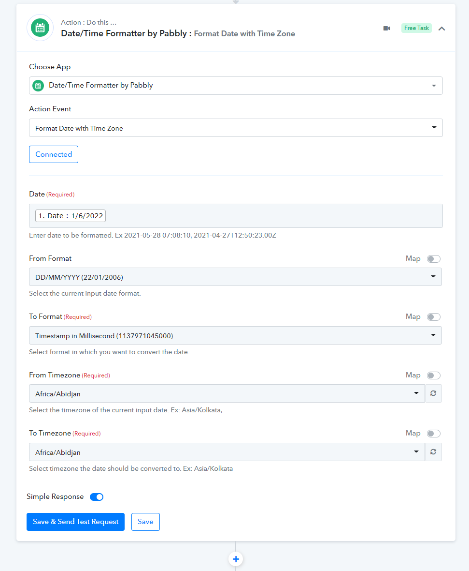Click the refresh icon beside To Timezone

click(433, 452)
